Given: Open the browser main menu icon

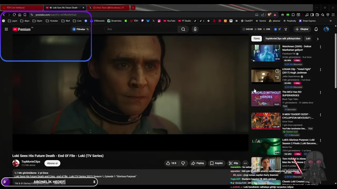Looking at the screenshot, I should click(x=333, y=15).
